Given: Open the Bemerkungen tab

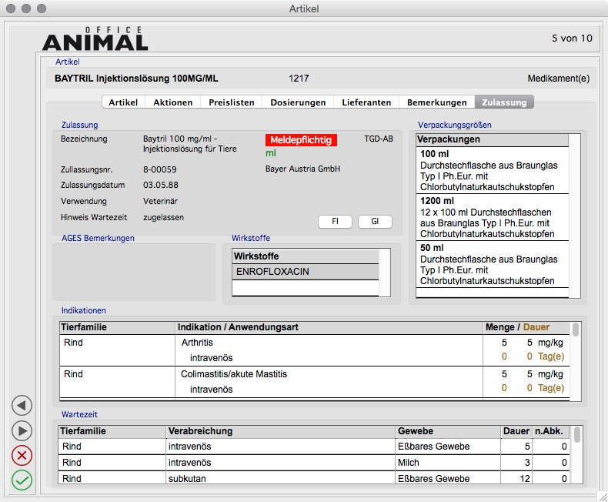Looking at the screenshot, I should [436, 102].
